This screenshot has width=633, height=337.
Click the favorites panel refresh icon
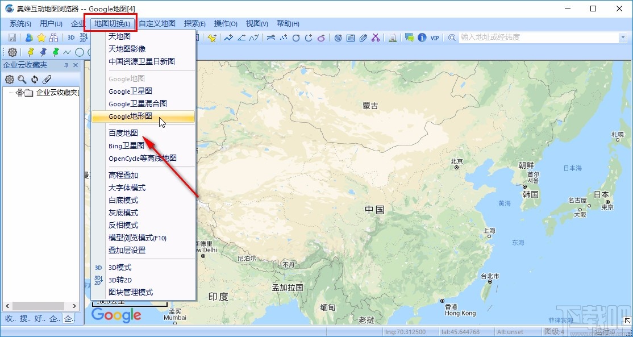(34, 80)
